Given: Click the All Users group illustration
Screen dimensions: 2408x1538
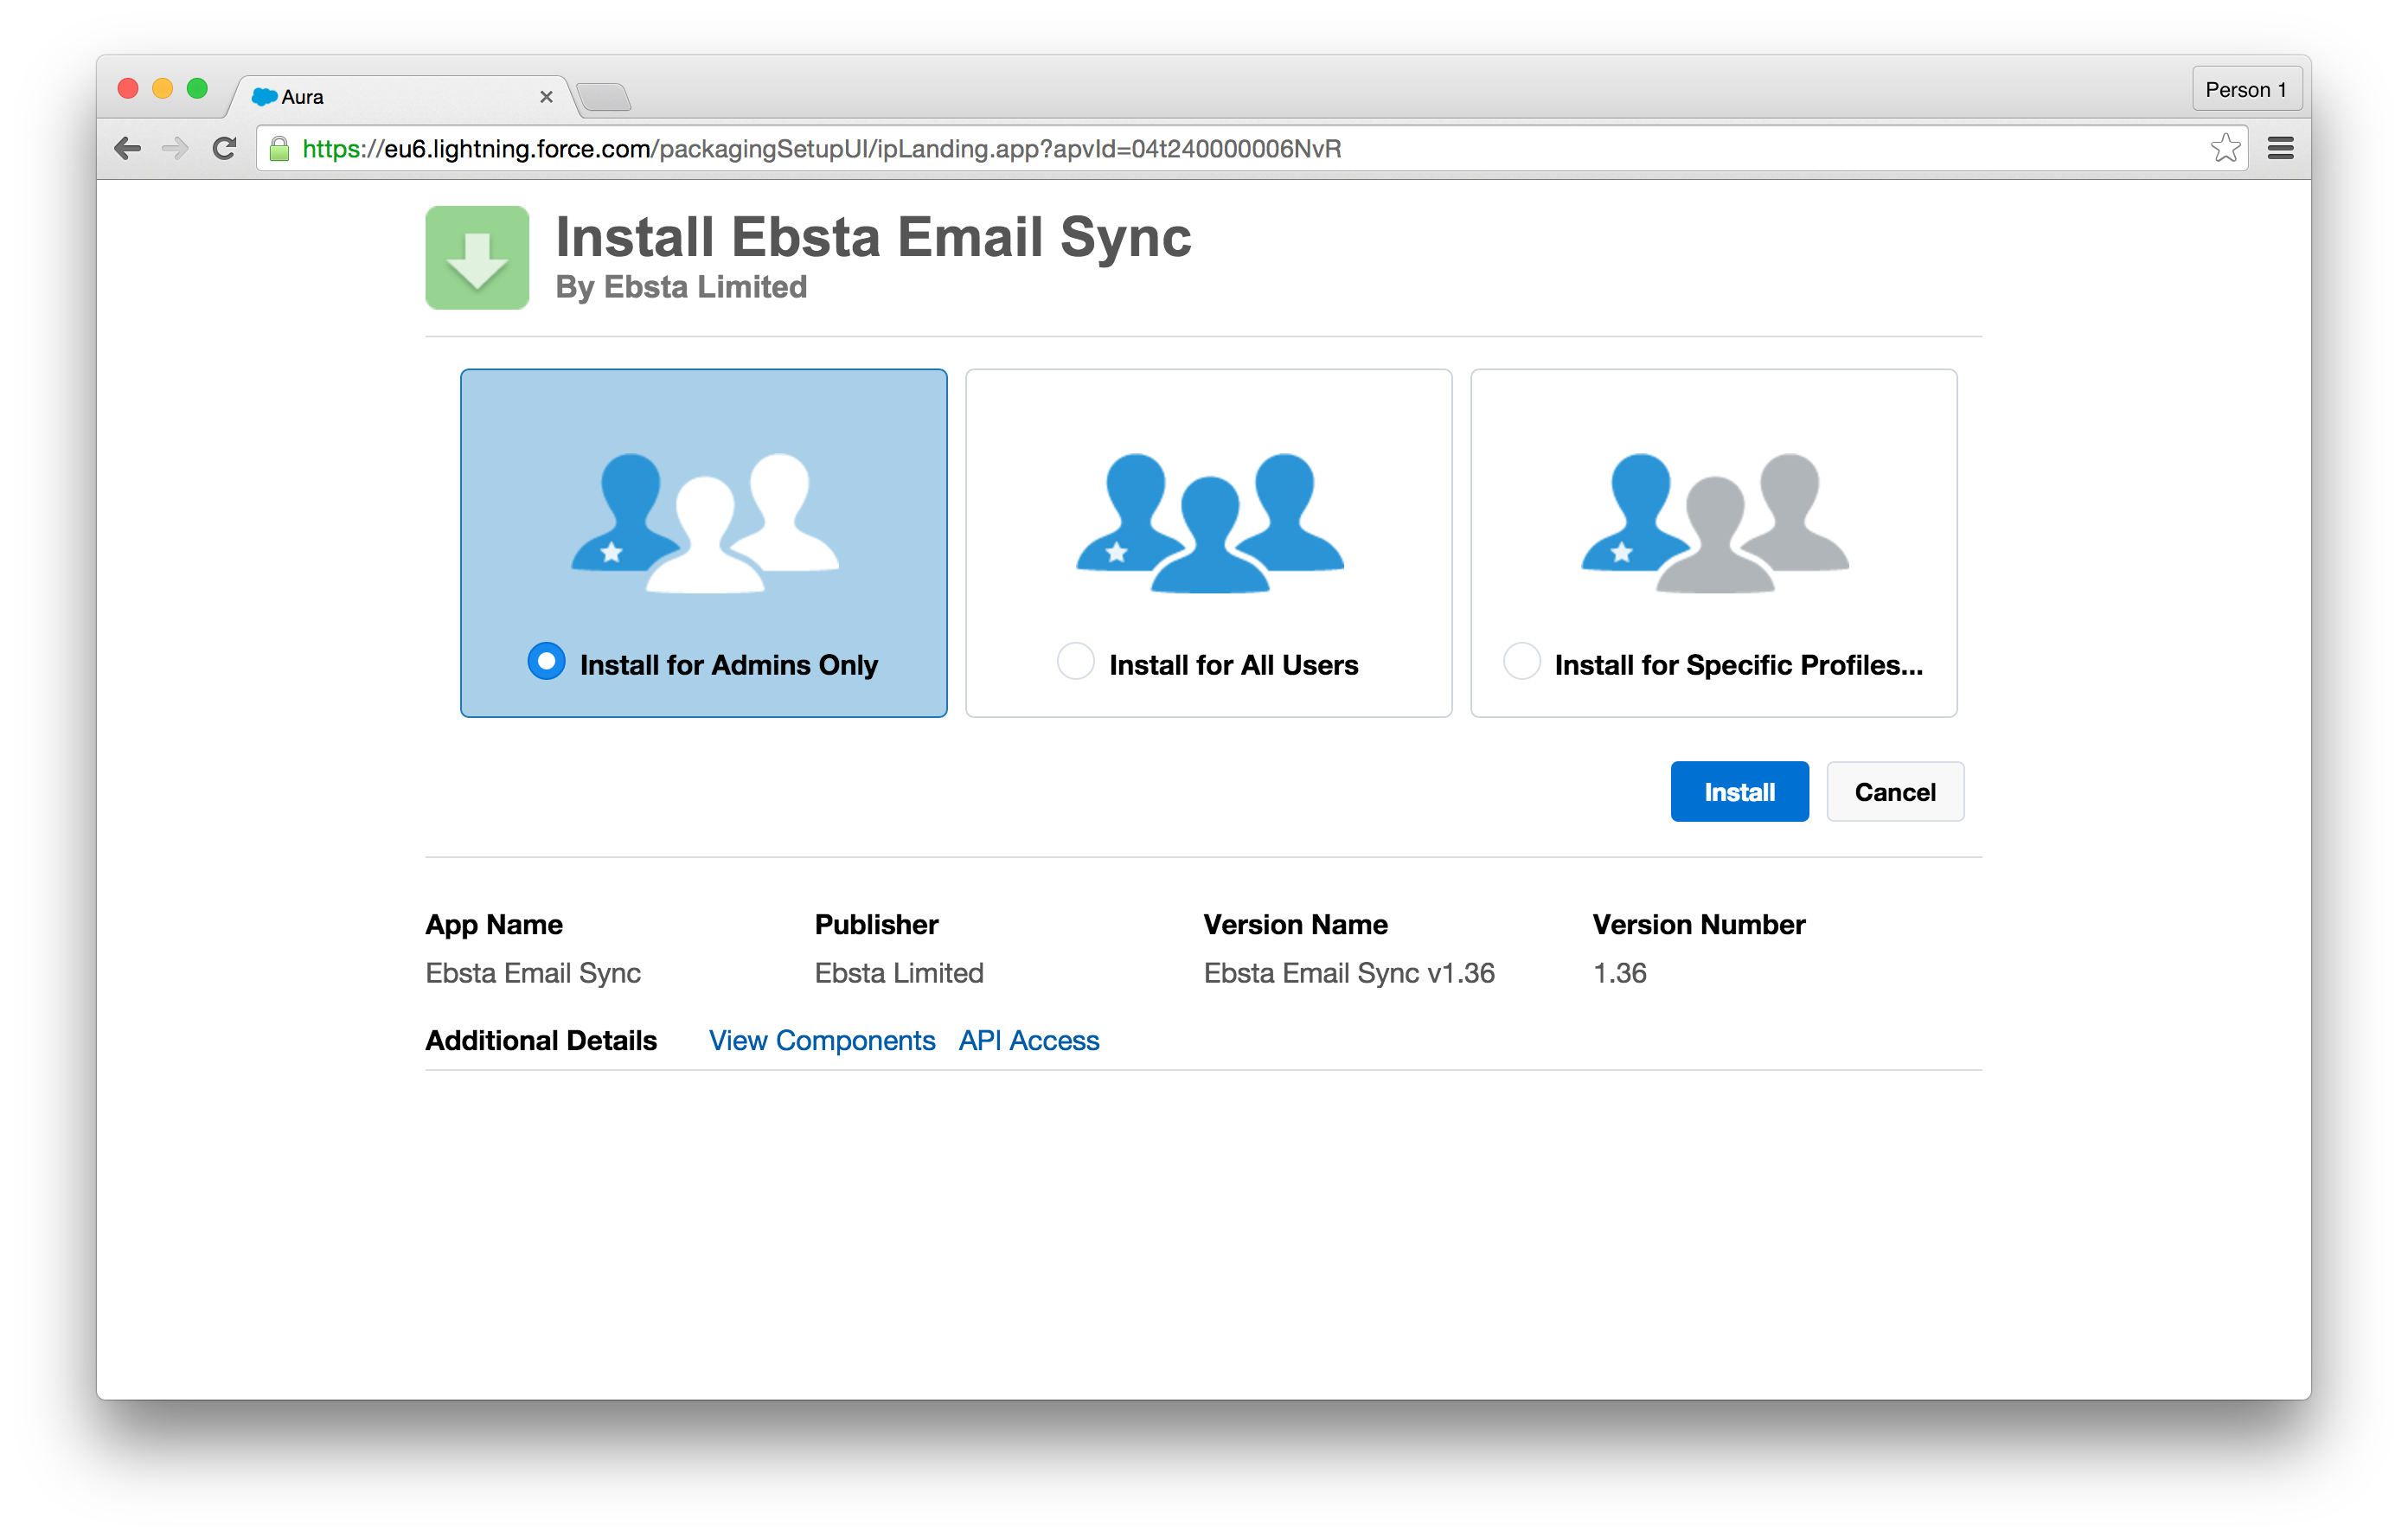Looking at the screenshot, I should tap(1209, 522).
